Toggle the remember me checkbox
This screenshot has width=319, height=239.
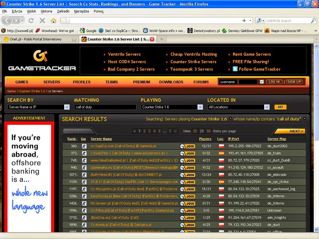(x=262, y=82)
